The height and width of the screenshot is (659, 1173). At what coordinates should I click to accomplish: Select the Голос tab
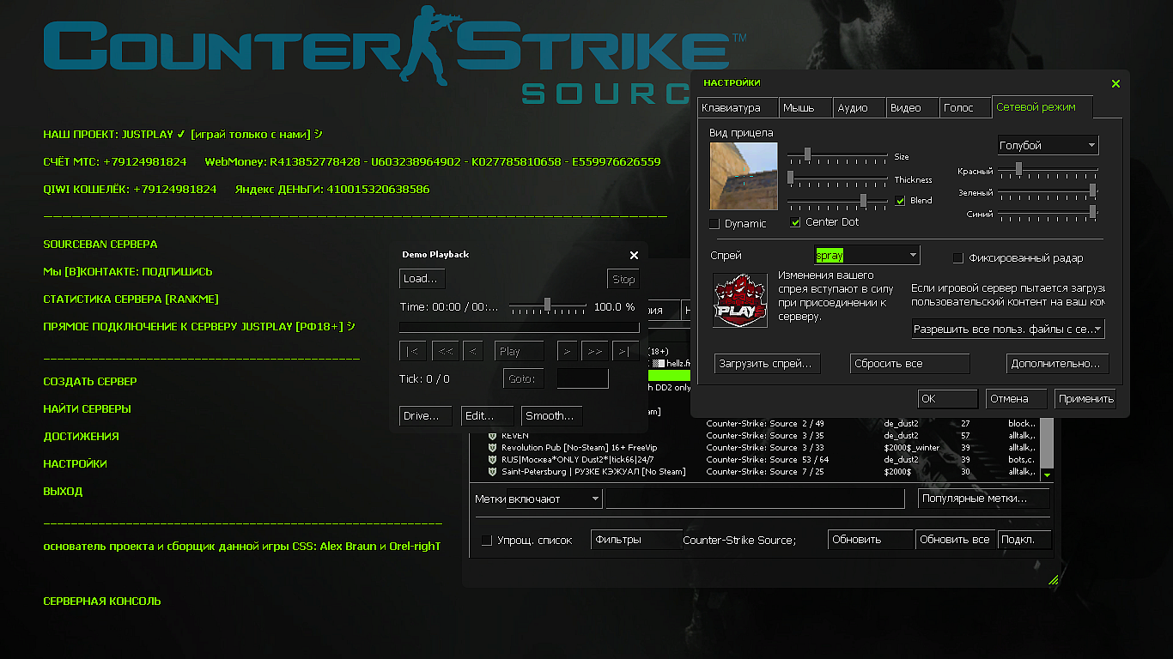pos(965,107)
